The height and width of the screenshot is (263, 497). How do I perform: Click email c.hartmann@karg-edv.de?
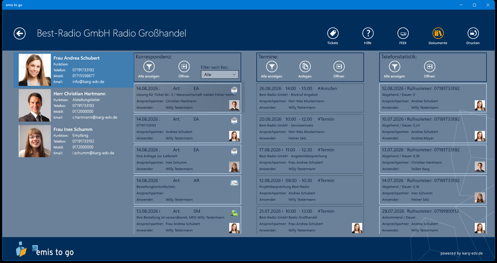(x=95, y=117)
